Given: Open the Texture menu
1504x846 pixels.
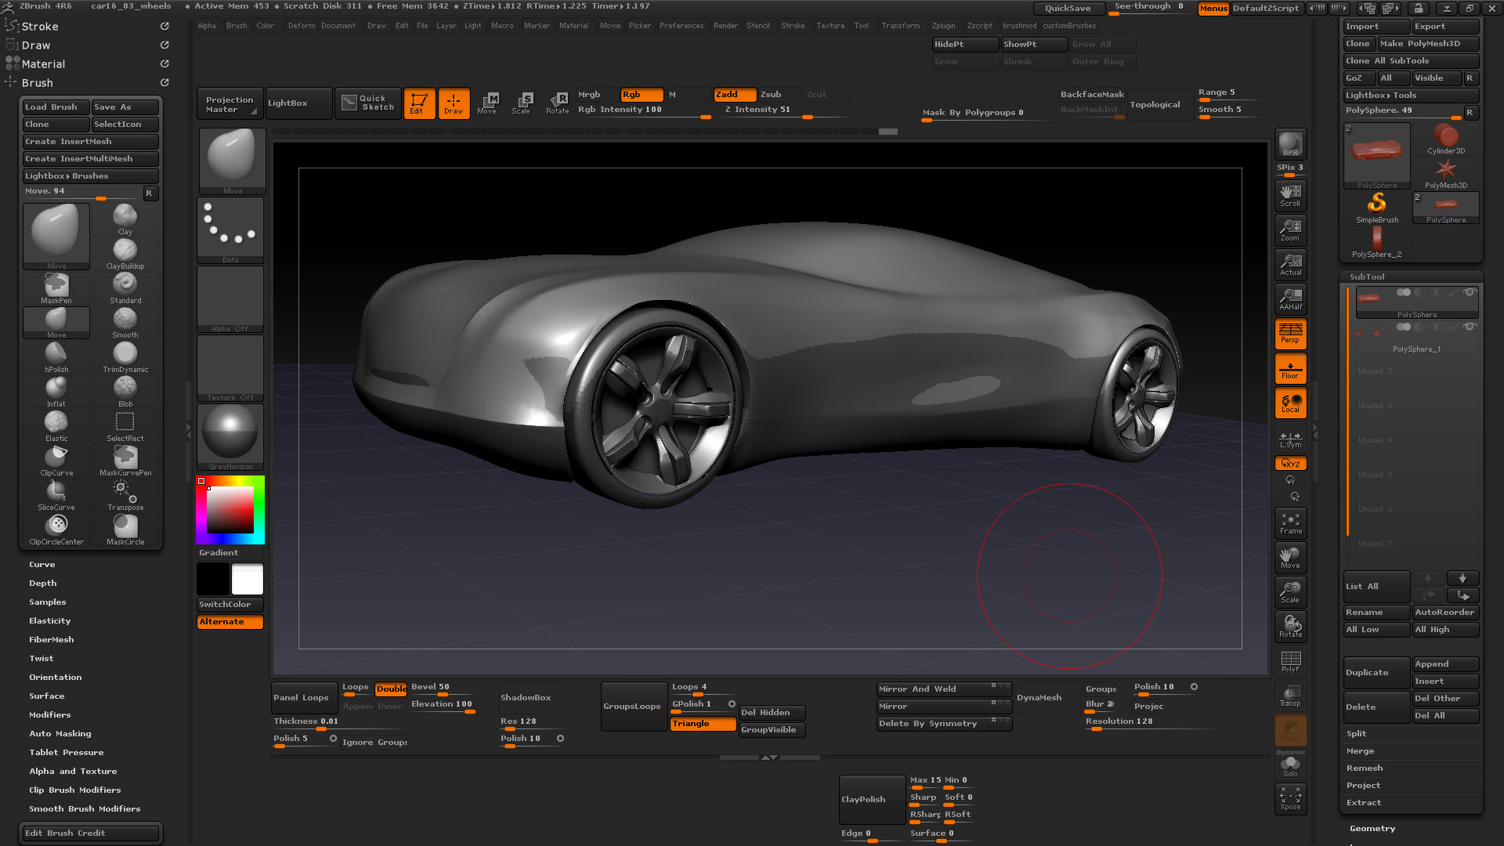Looking at the screenshot, I should (829, 26).
